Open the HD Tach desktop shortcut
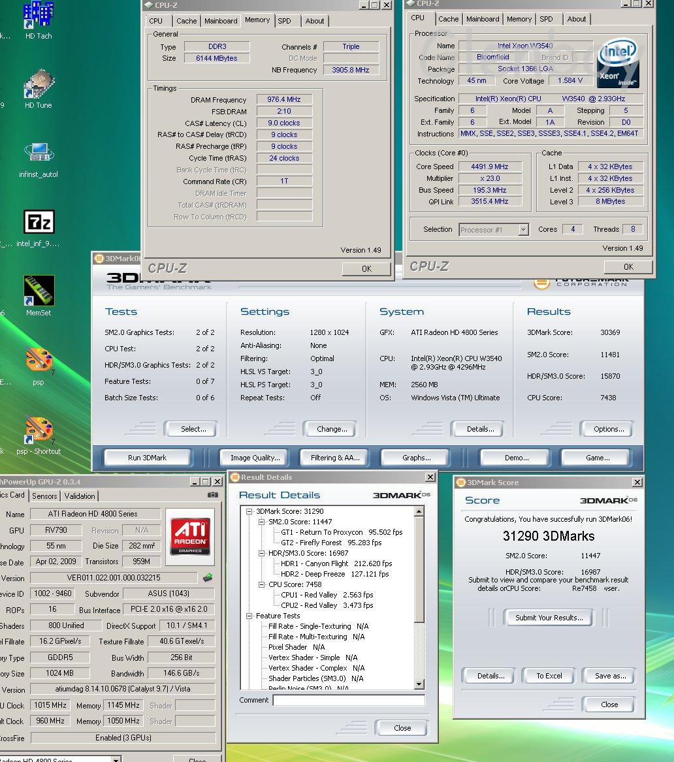This screenshot has height=762, width=674. (x=38, y=16)
